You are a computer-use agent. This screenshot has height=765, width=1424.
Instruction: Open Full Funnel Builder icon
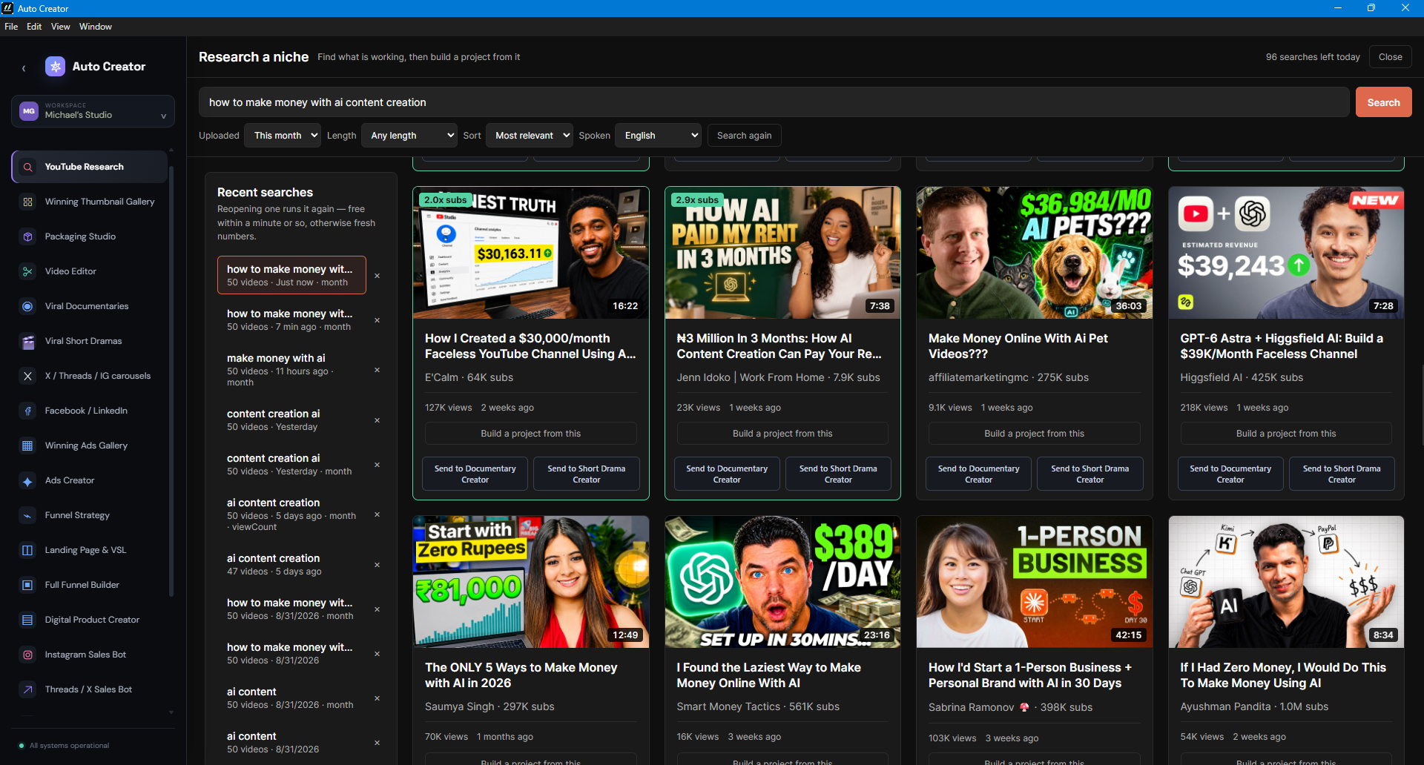point(27,585)
